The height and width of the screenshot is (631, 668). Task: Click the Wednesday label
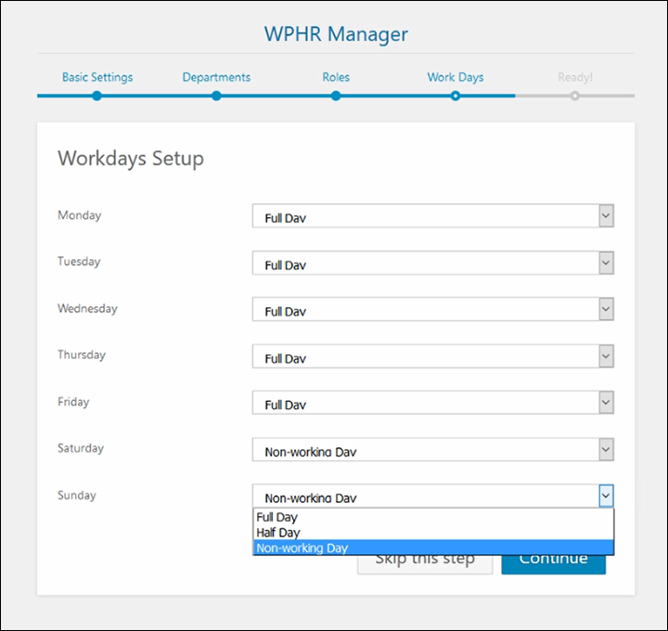point(87,308)
